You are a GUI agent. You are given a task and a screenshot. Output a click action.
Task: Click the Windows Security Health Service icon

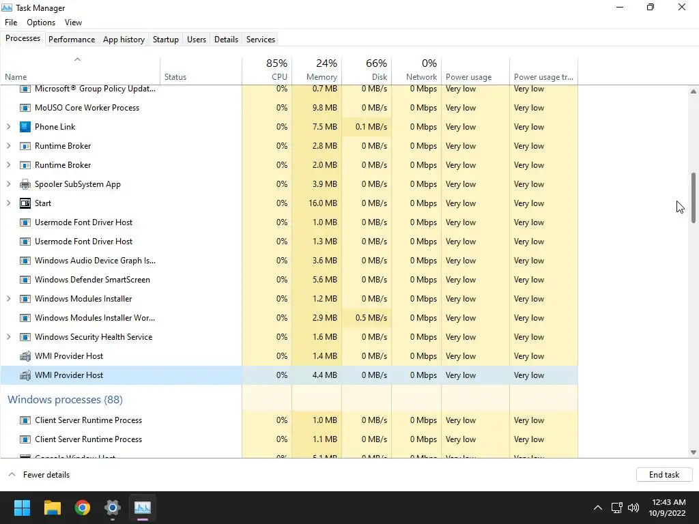(x=25, y=337)
